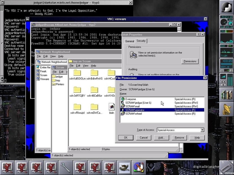Open Edit menu in Scram window
234x175 pixels.
click(x=61, y=72)
